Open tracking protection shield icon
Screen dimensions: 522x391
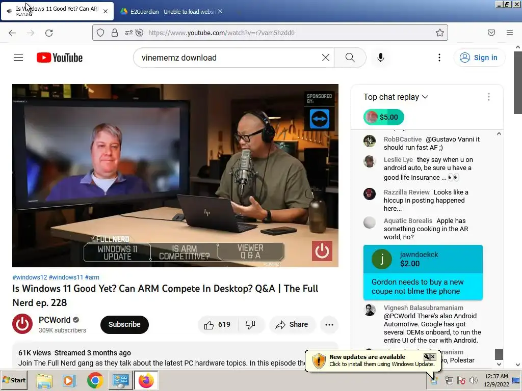coord(100,33)
